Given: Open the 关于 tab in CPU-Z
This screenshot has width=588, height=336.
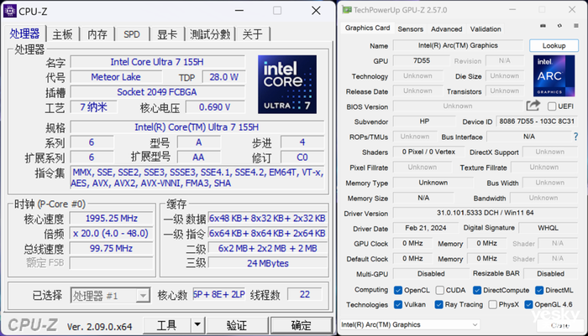Looking at the screenshot, I should (252, 34).
